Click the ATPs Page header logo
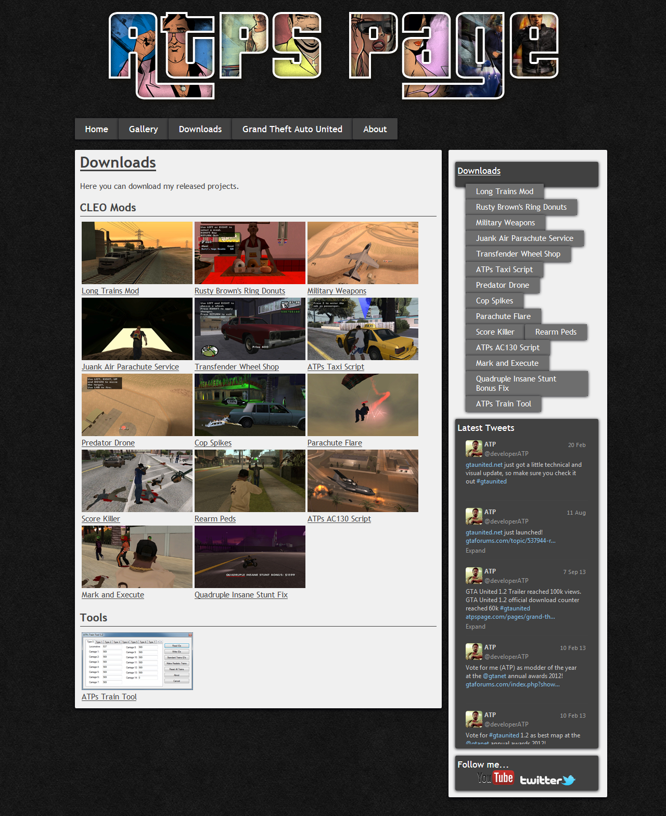Viewport: 666px width, 816px height. [x=334, y=55]
